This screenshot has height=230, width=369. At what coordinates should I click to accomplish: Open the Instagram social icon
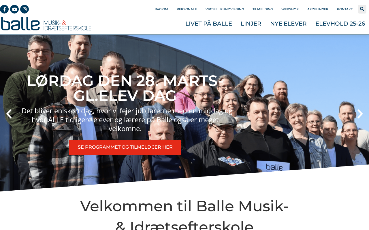pyautogui.click(x=25, y=9)
